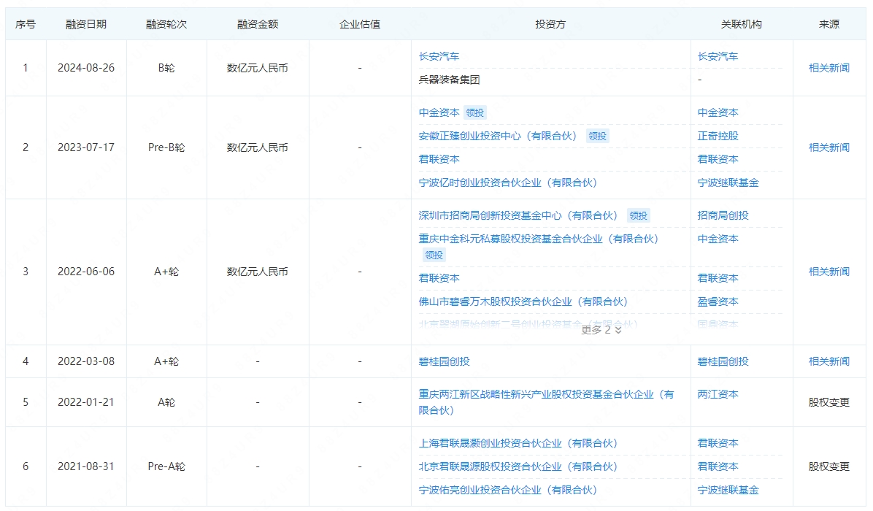This screenshot has height=511, width=873.
Task: Open 长安汽车 in the 投资方 column
Action: click(x=439, y=56)
